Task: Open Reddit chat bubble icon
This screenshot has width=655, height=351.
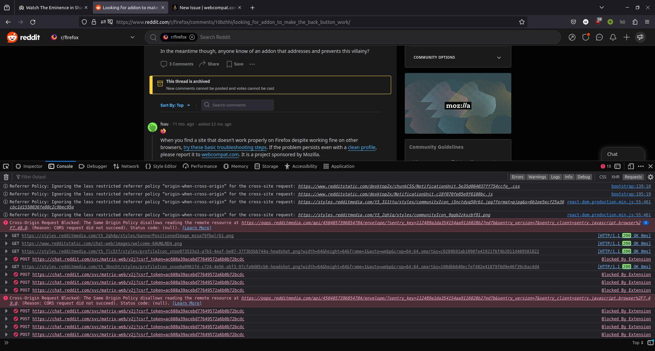Action: point(599,37)
